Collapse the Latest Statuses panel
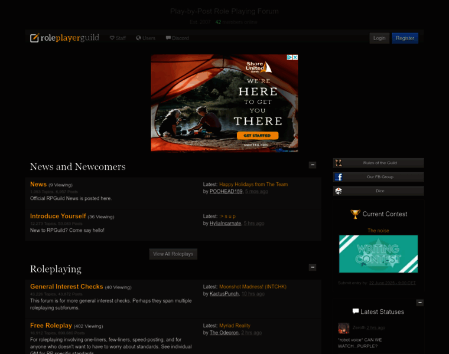The width and height of the screenshot is (449, 354). click(x=420, y=303)
